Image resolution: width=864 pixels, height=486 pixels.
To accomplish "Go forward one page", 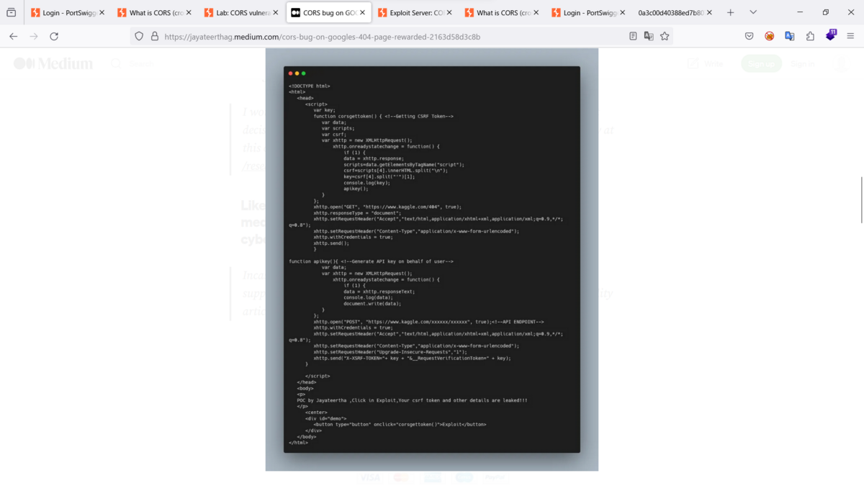I will (34, 36).
